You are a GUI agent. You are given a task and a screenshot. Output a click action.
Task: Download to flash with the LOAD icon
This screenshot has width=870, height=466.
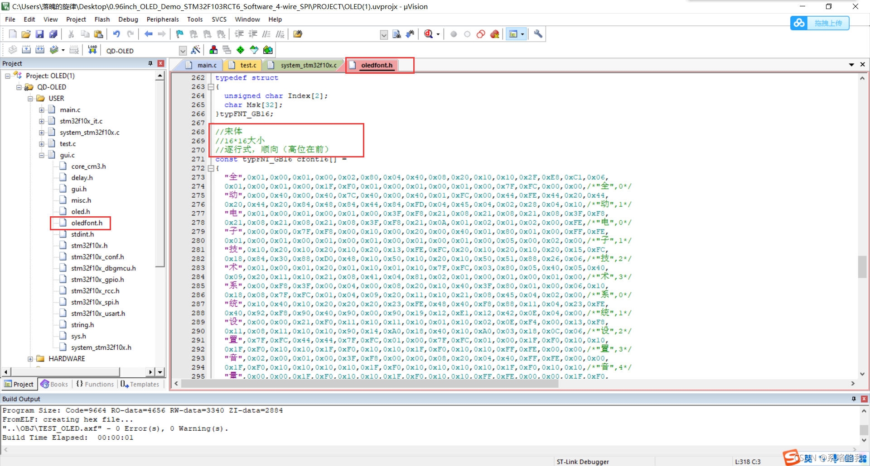coord(92,50)
